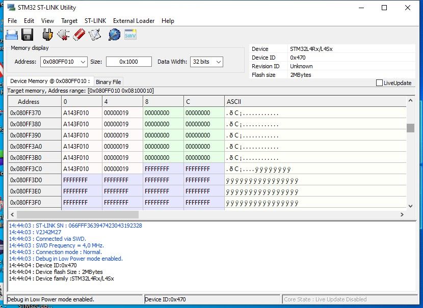Select the Device Memory @ 0x080FF010 tab
The height and width of the screenshot is (308, 423).
(x=50, y=81)
